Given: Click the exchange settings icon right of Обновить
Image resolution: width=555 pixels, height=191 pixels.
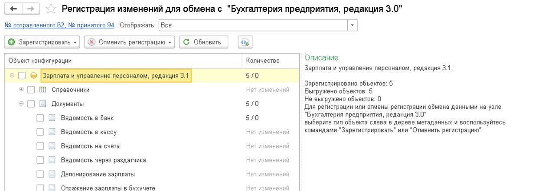Looking at the screenshot, I should pos(245,42).
